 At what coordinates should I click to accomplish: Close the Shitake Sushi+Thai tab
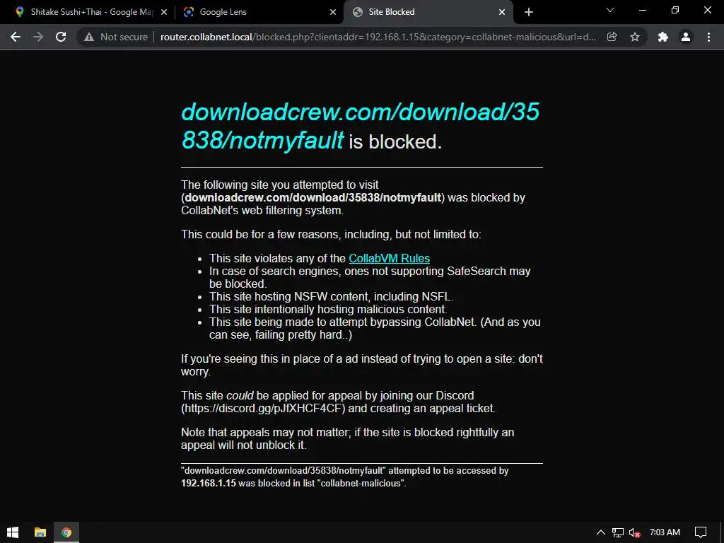coord(164,12)
